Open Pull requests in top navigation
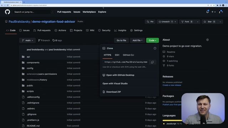This screenshot has width=228, height=128. [x=64, y=12]
